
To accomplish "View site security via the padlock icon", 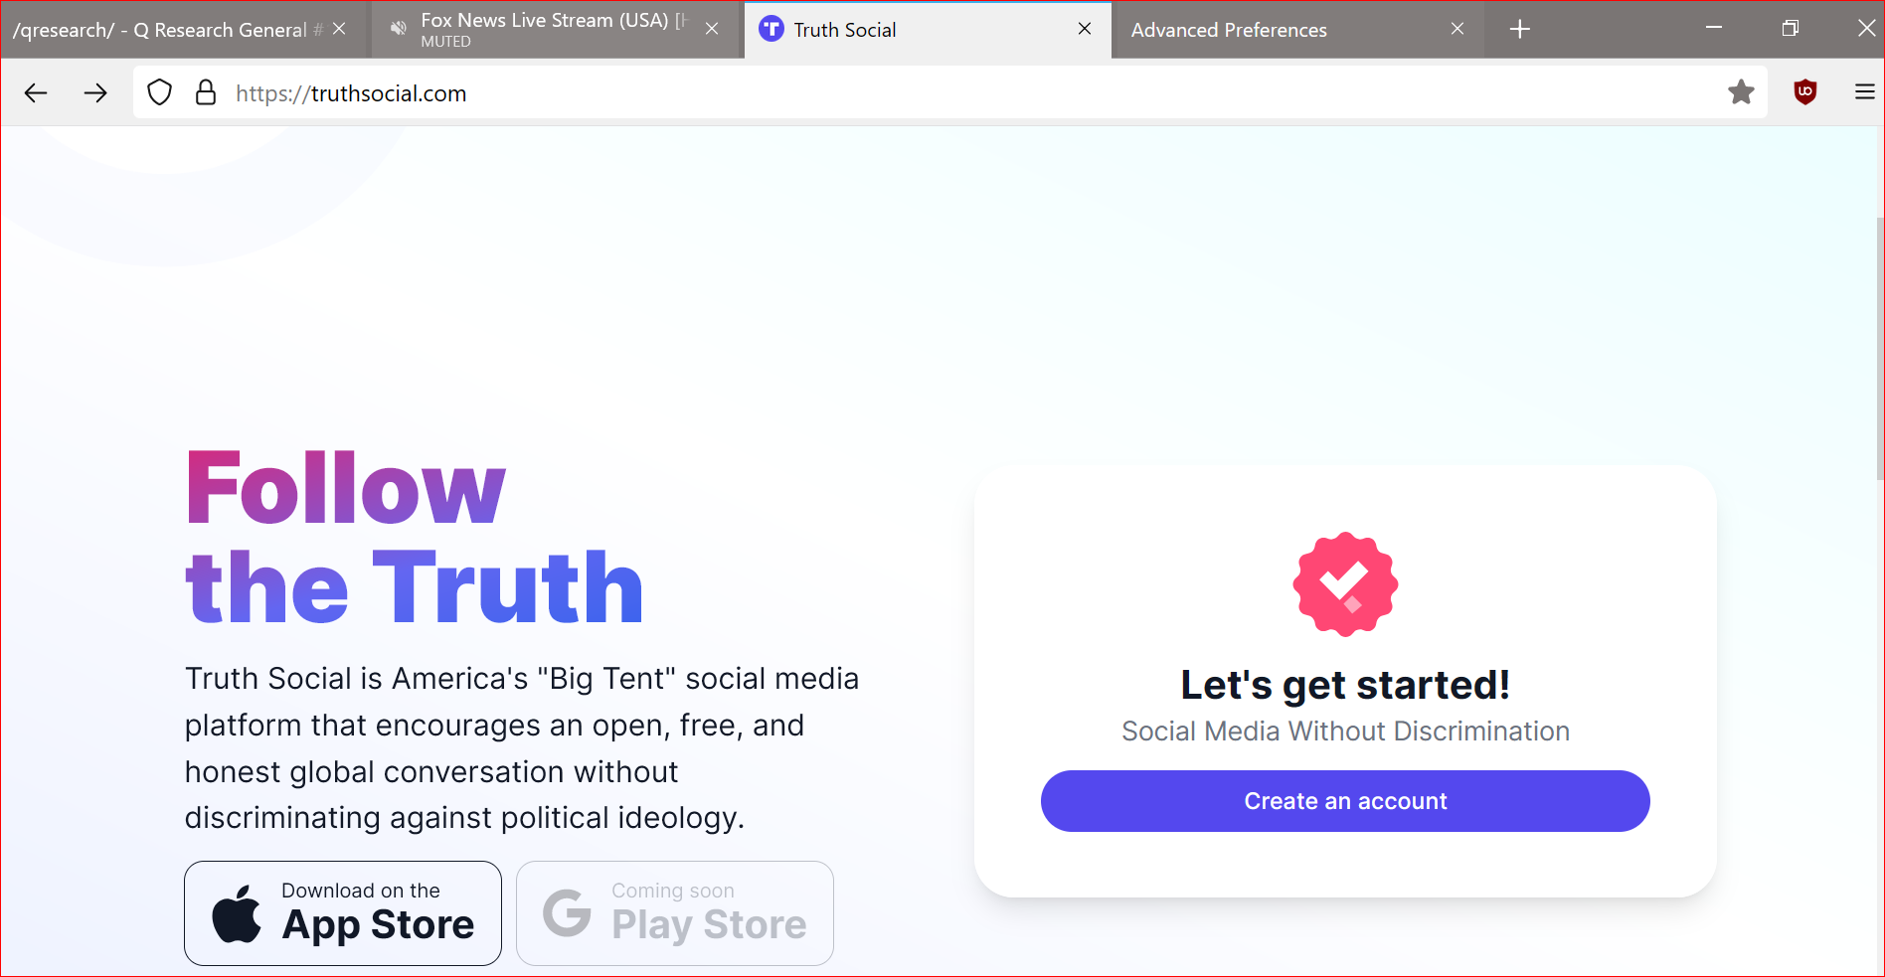I will pos(206,92).
